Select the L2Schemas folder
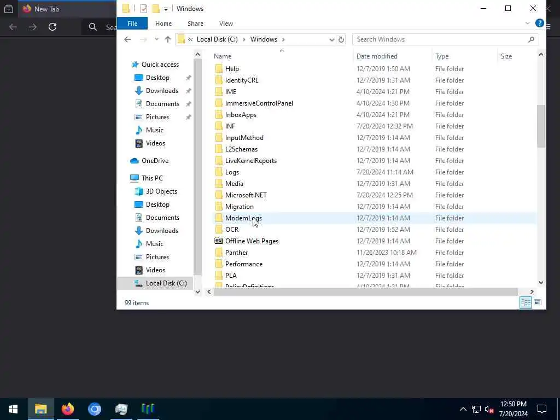Image resolution: width=560 pixels, height=420 pixels. coord(241,149)
